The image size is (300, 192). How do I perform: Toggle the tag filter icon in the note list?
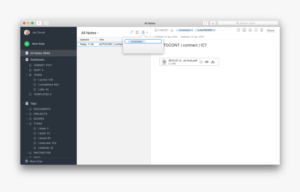click(x=143, y=32)
